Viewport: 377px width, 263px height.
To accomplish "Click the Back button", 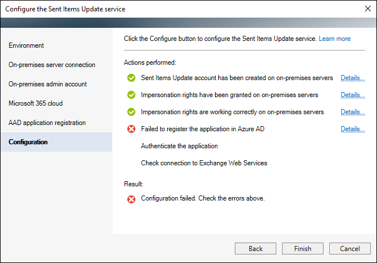I will coord(255,249).
